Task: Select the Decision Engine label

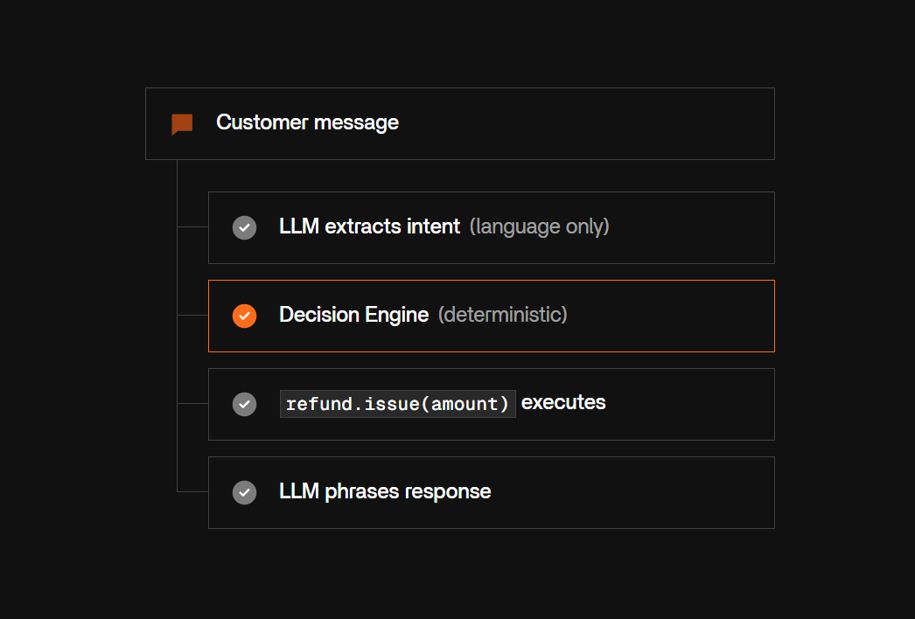Action: pyautogui.click(x=353, y=315)
